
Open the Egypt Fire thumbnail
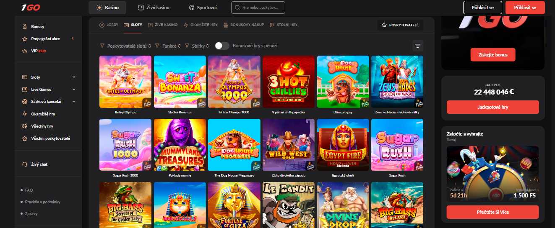(343, 145)
